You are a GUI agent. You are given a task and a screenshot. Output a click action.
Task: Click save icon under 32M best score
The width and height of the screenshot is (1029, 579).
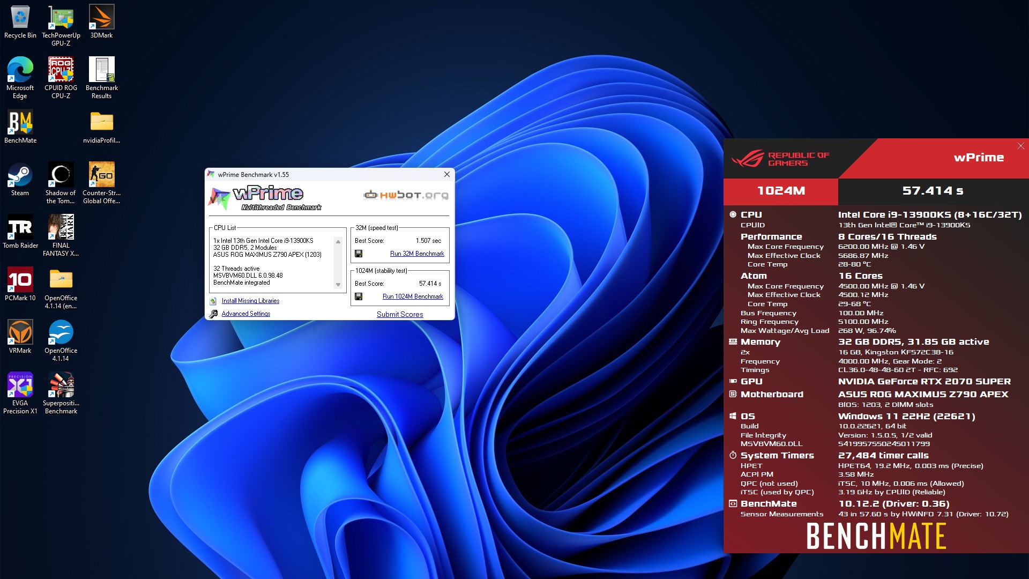[x=359, y=254]
